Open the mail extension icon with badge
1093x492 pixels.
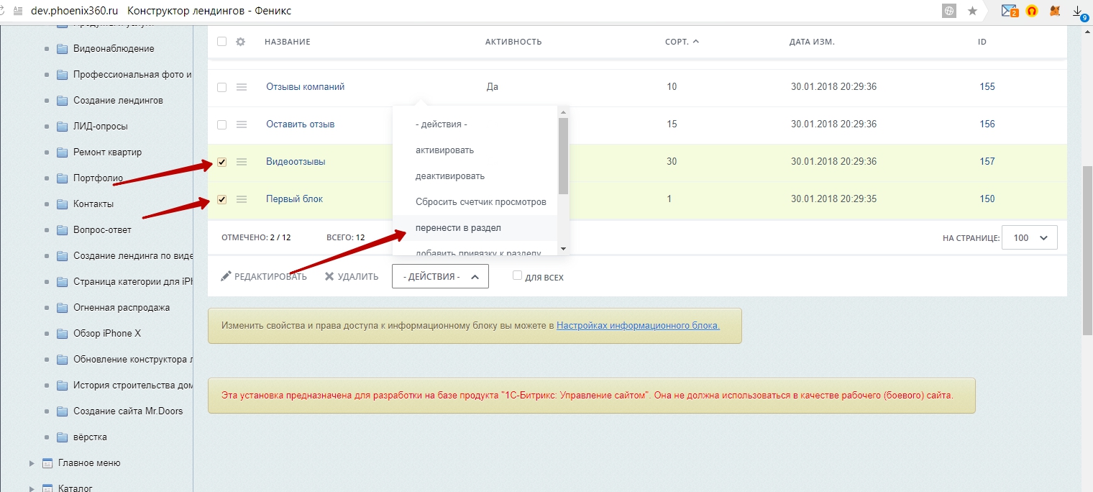(1010, 11)
